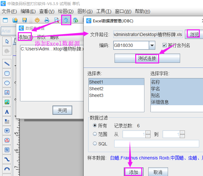Viewport: 203px width, 176px height.
Task: Open the 帮助(H) menu
Action: pyautogui.click(x=143, y=11)
